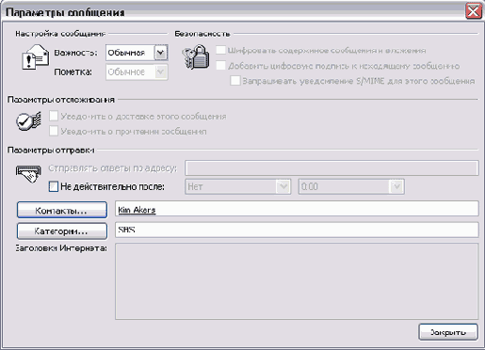Tick the encrypt message contents checkbox

click(x=220, y=50)
